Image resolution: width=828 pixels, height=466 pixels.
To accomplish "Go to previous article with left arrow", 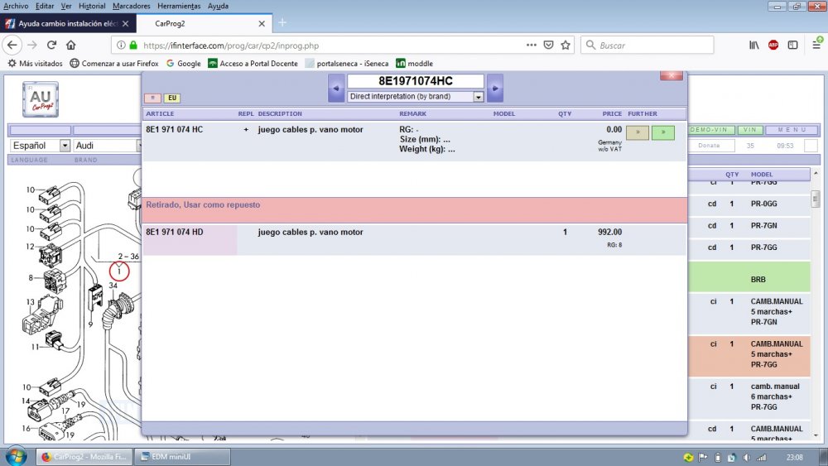I will coord(336,88).
